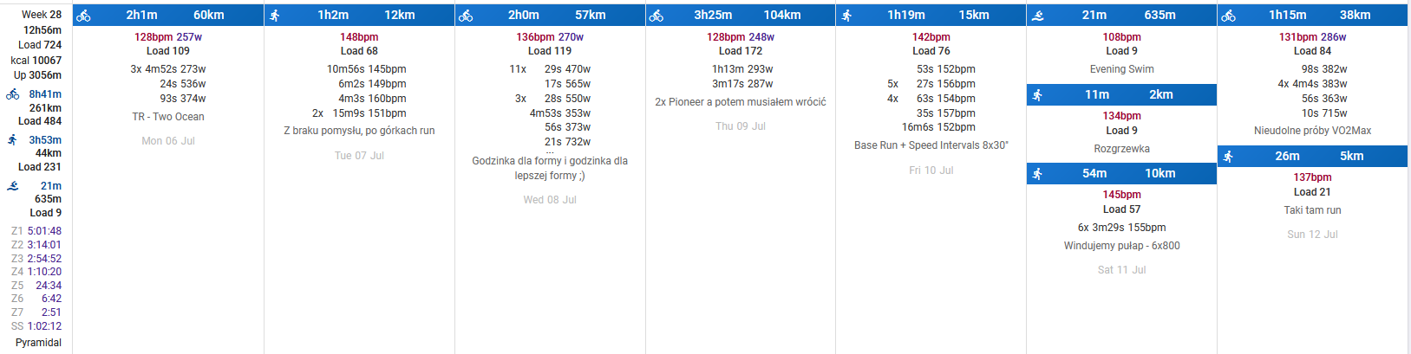
Task: Click the Saturday 10km run header bar
Action: 1121,174
